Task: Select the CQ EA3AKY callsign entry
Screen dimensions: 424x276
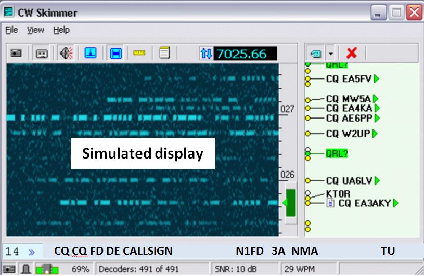Action: 365,203
